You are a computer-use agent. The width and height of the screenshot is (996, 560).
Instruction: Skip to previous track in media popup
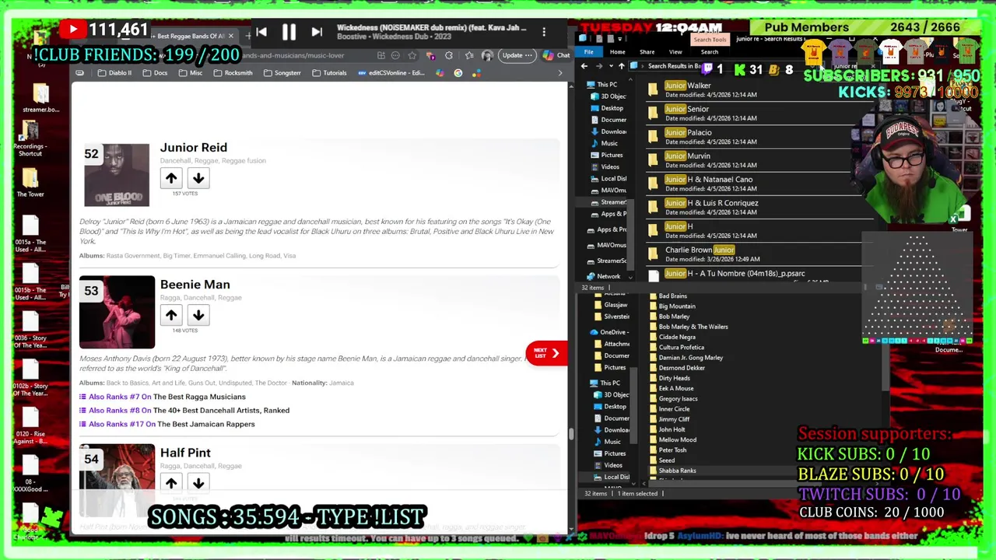(x=261, y=32)
